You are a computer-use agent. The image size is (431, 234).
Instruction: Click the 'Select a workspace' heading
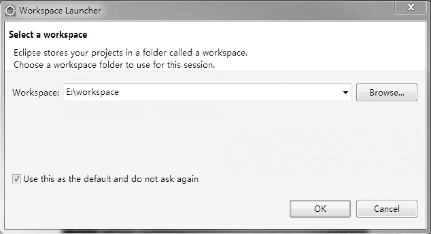tap(48, 34)
